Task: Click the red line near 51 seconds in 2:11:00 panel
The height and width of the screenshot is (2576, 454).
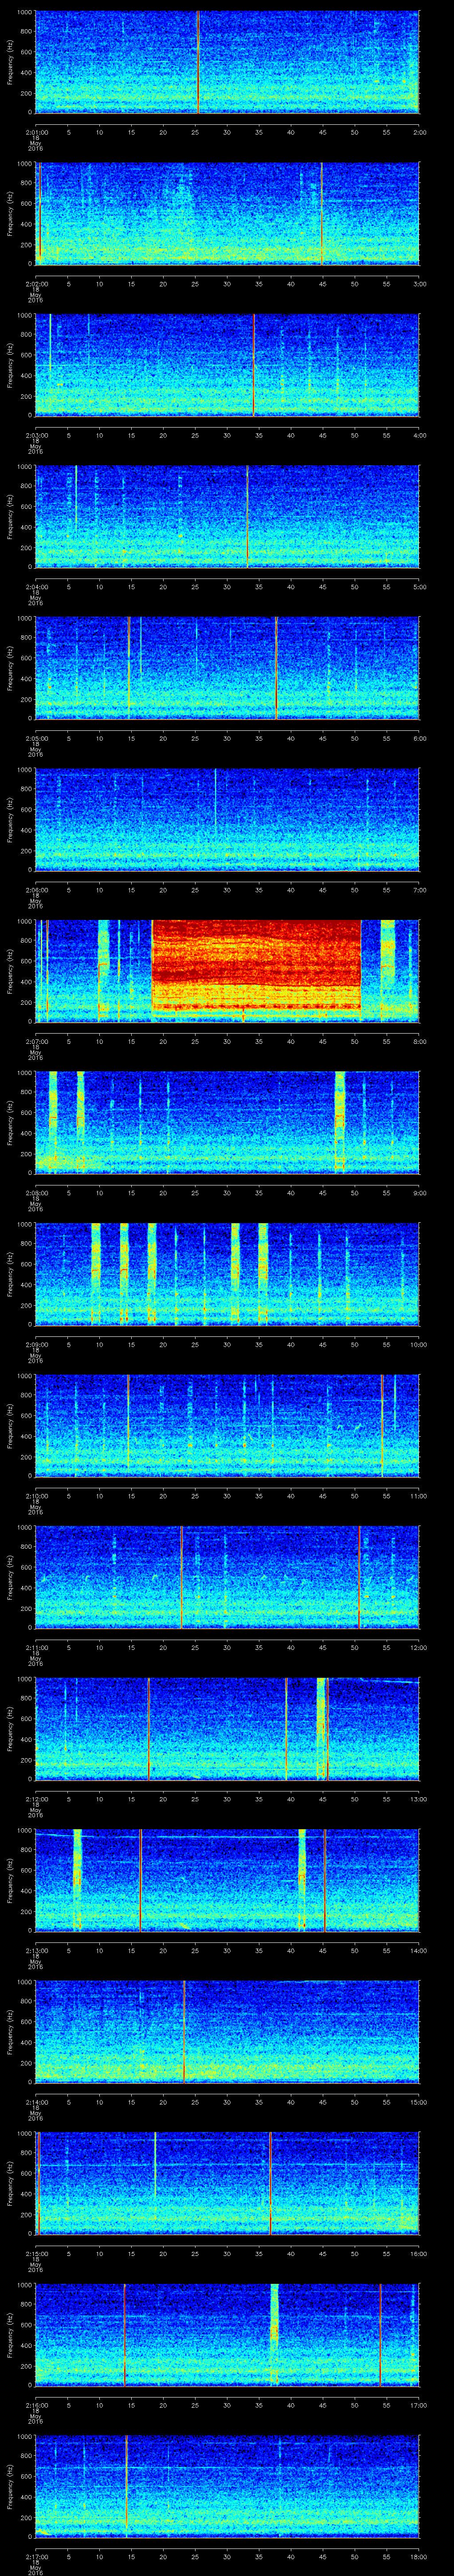Action: pyautogui.click(x=359, y=1577)
